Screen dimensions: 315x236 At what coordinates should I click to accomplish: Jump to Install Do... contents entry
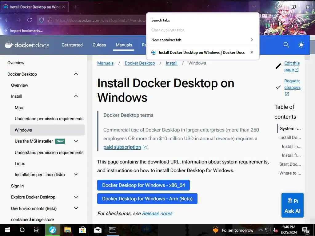click(290, 137)
